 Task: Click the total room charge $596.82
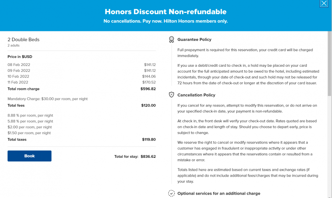[148, 89]
